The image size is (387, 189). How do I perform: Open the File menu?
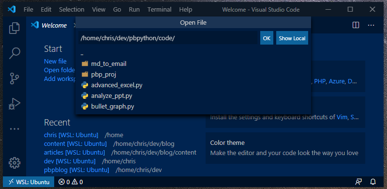click(29, 10)
